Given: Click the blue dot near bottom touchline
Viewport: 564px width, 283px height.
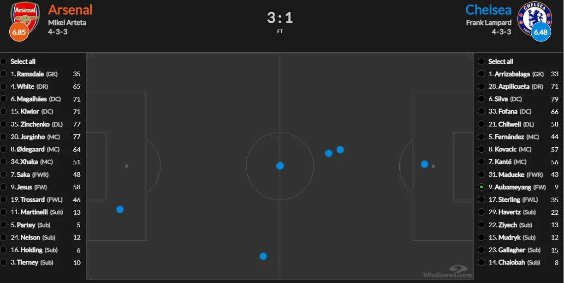Looking at the screenshot, I should 263,256.
